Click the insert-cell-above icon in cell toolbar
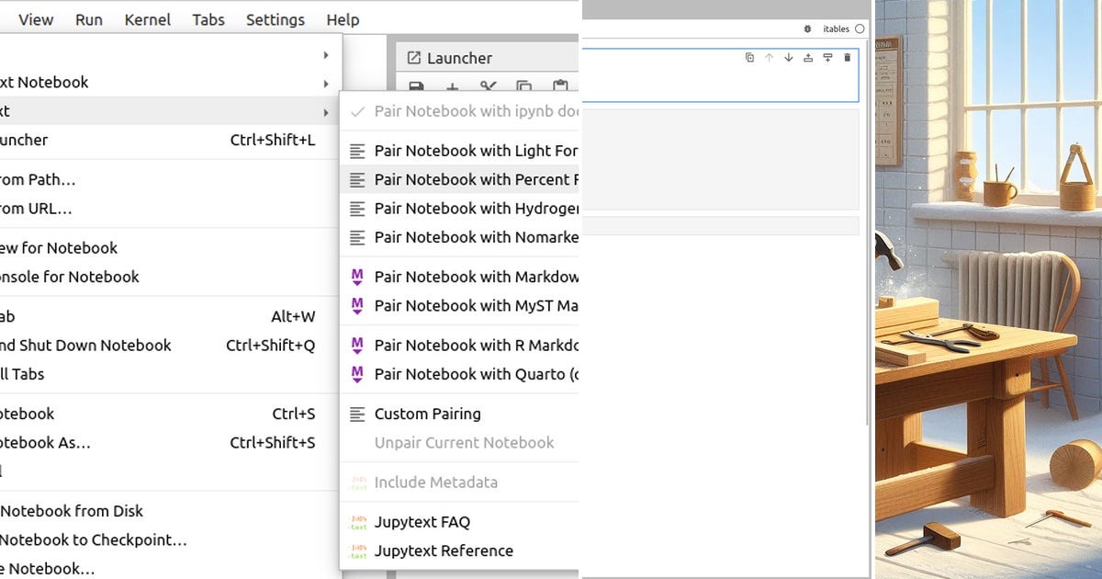Image resolution: width=1102 pixels, height=579 pixels. 808,57
